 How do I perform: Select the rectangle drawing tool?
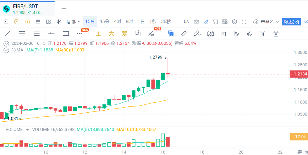(66, 34)
